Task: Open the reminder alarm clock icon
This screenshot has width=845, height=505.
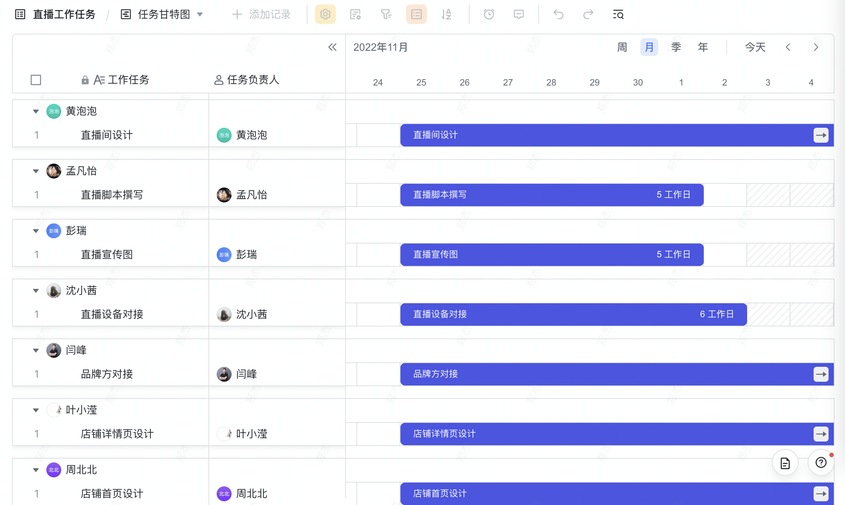Action: tap(489, 15)
